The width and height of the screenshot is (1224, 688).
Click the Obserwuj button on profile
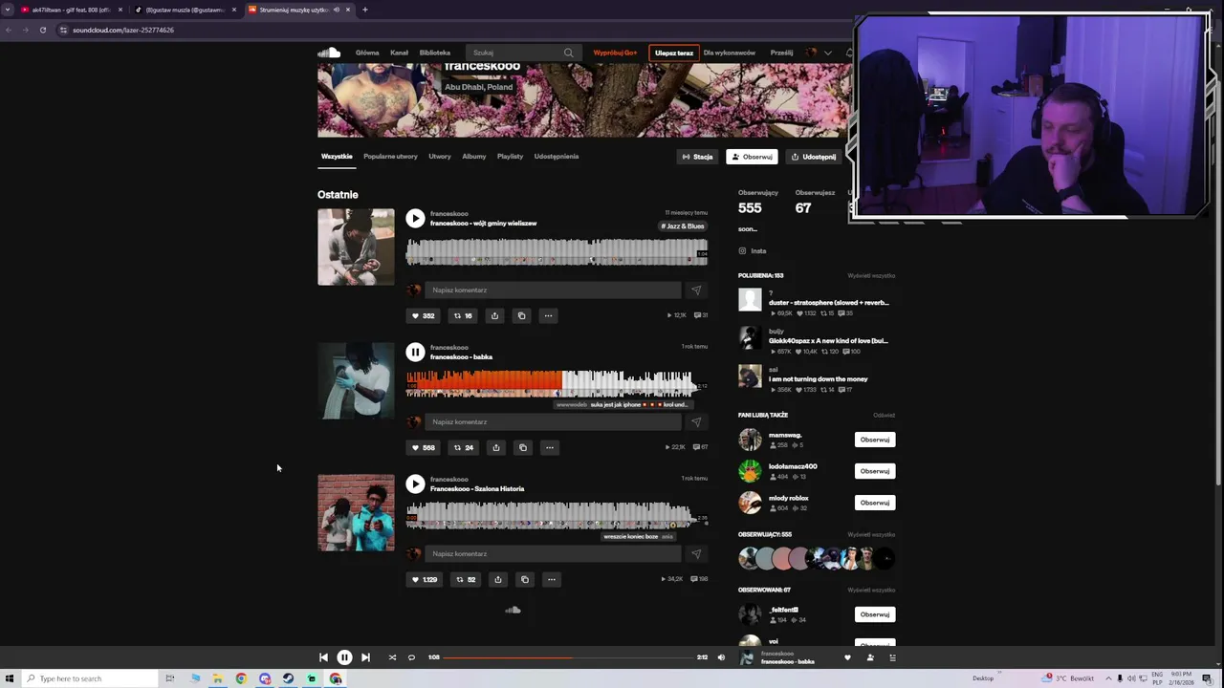[x=752, y=157]
